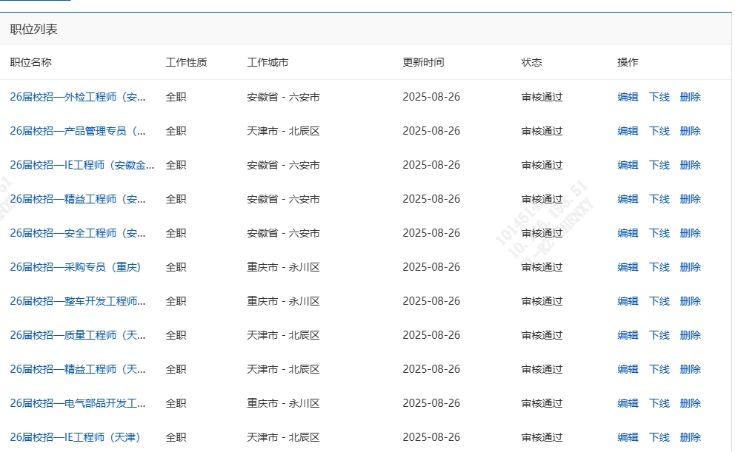Open the 电气部品开发工... job posting

(78, 403)
